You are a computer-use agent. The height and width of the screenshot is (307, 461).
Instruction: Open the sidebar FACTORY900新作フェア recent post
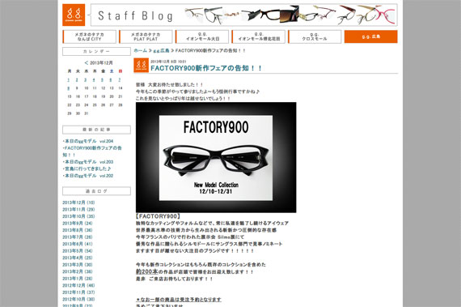[92, 151]
